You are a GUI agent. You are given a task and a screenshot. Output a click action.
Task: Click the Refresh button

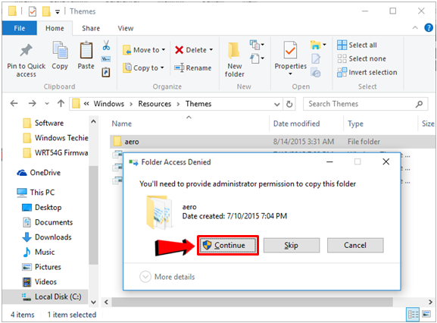(x=289, y=104)
